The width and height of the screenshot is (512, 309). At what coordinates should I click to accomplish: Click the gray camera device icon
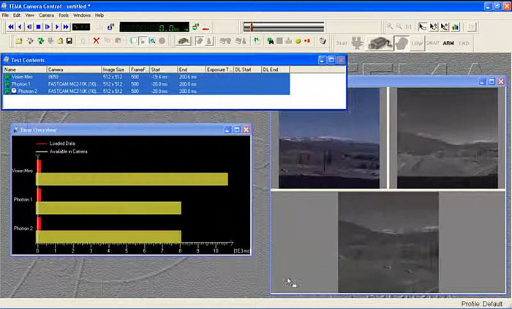(x=184, y=41)
